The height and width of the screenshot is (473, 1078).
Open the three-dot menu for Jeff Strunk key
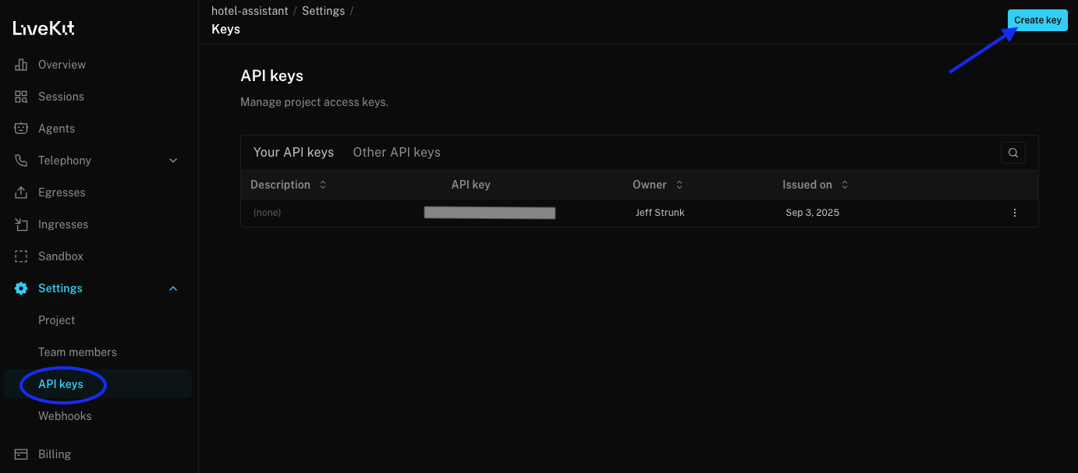(x=1015, y=213)
